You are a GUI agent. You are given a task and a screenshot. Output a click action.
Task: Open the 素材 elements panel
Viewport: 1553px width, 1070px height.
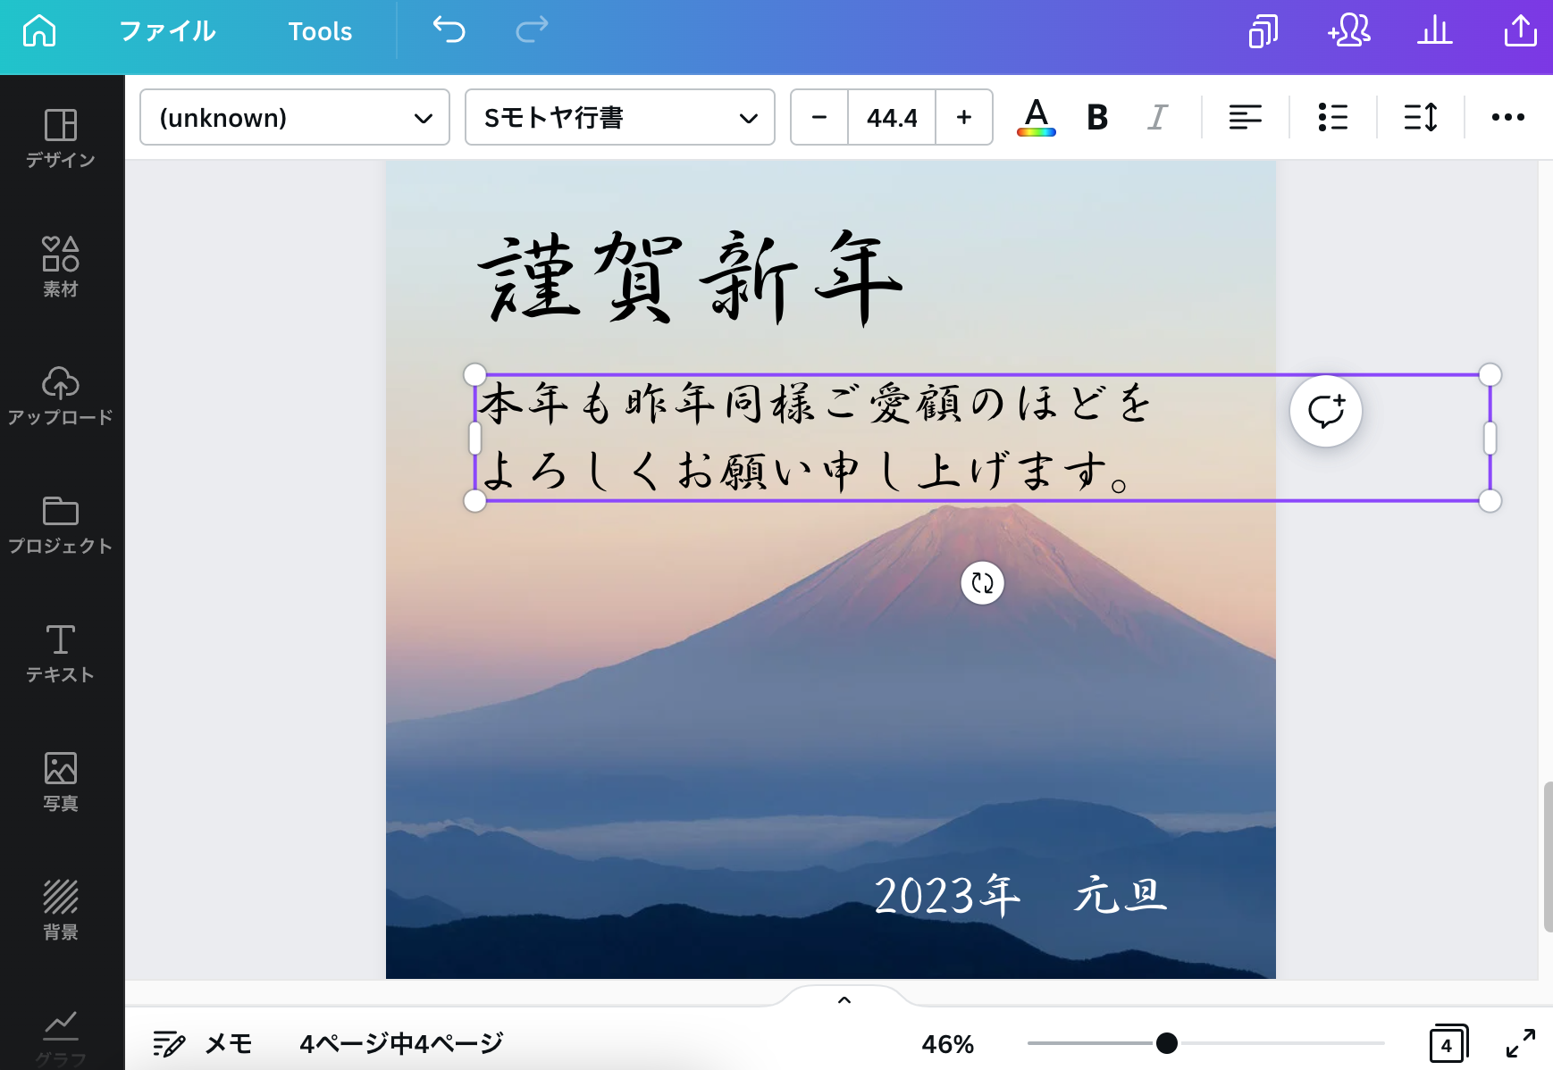[61, 267]
